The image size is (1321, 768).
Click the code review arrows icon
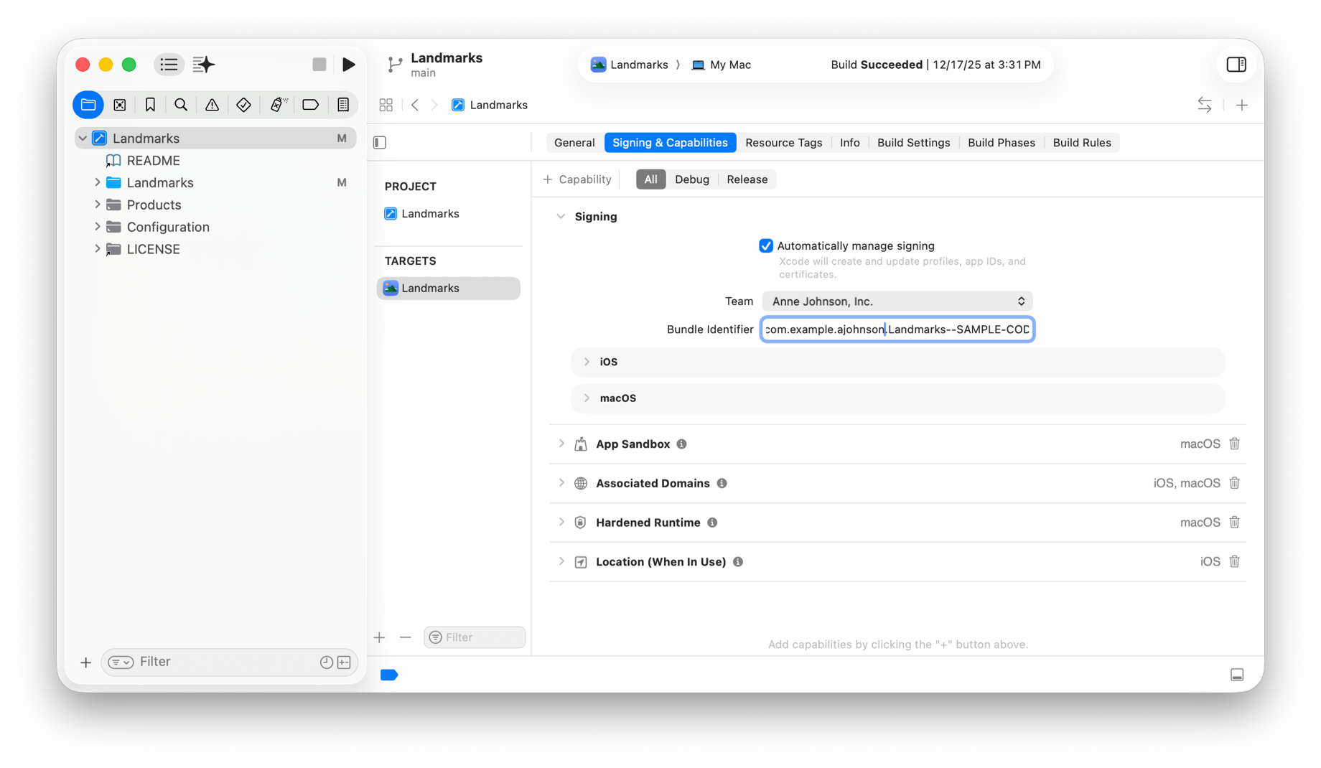coord(1205,105)
